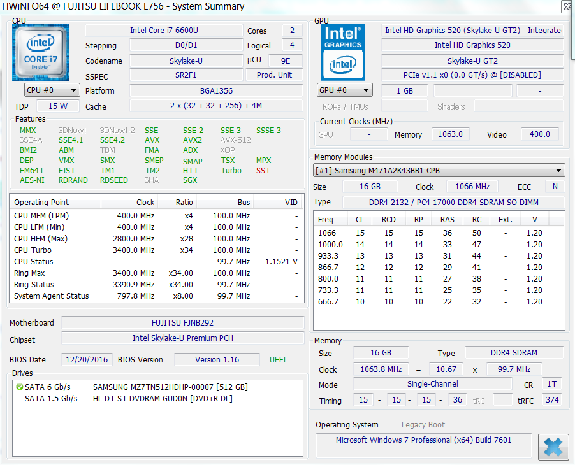Click the Intel Core i7-6600U name field
This screenshot has height=465, width=575.
click(164, 31)
